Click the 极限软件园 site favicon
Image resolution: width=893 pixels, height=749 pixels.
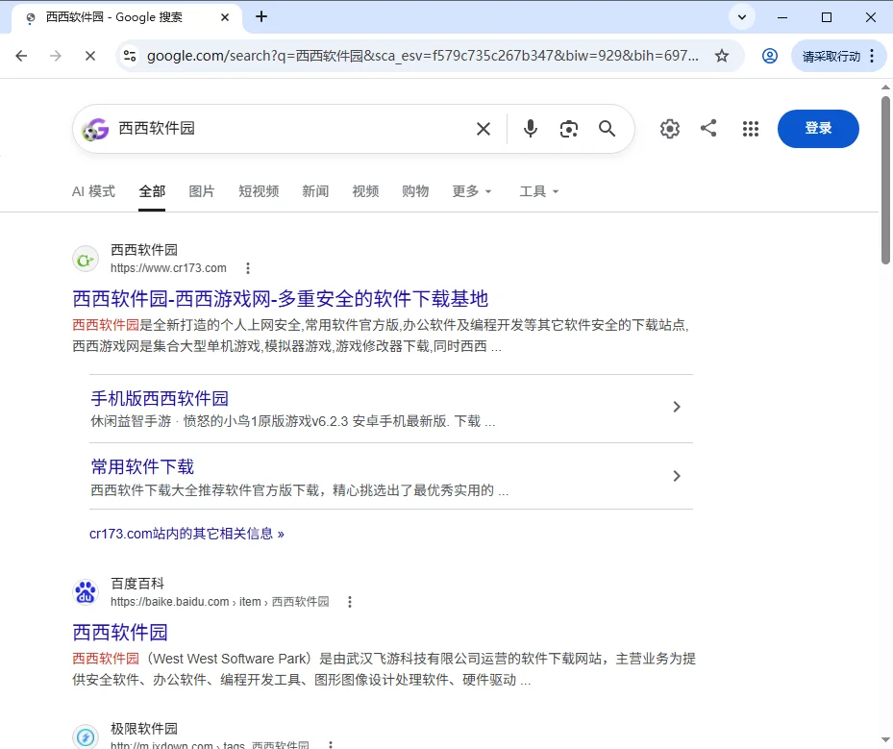pos(86,737)
